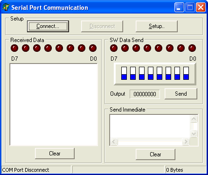Click the disabled Disconnect button
The height and width of the screenshot is (175, 208).
tap(102, 26)
